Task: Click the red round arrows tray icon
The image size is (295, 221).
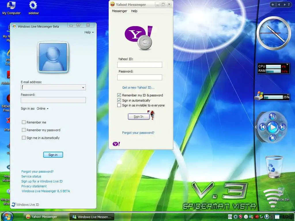Action: click(256, 217)
